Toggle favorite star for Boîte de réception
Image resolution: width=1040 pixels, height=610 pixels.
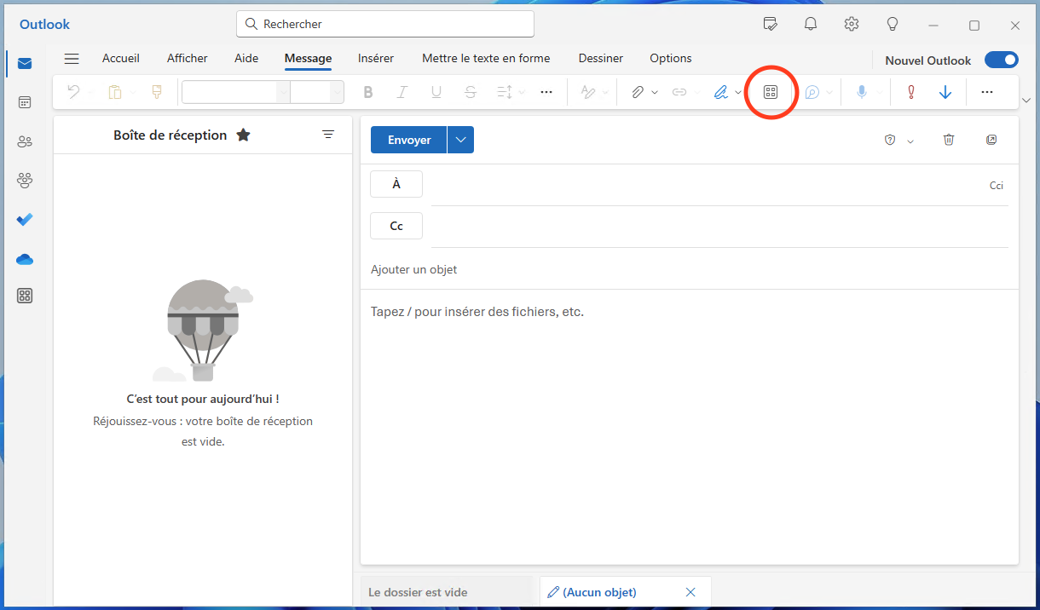pyautogui.click(x=244, y=135)
